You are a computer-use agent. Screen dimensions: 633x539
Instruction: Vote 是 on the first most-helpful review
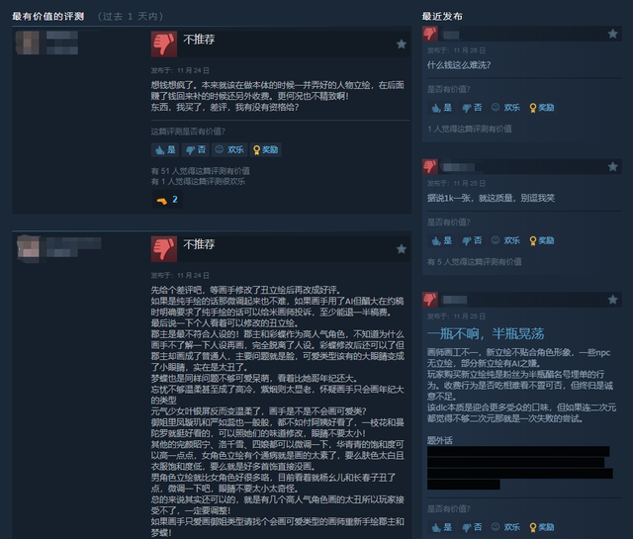pos(165,149)
